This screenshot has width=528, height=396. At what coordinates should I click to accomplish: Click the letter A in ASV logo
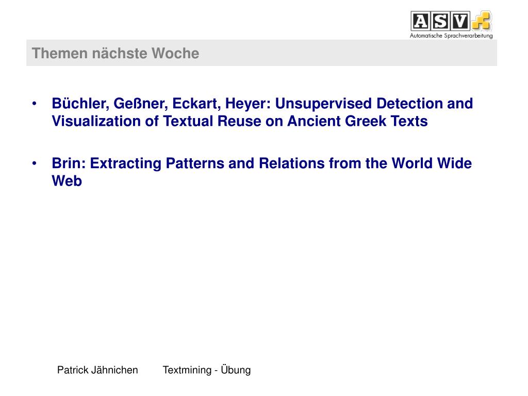point(420,21)
